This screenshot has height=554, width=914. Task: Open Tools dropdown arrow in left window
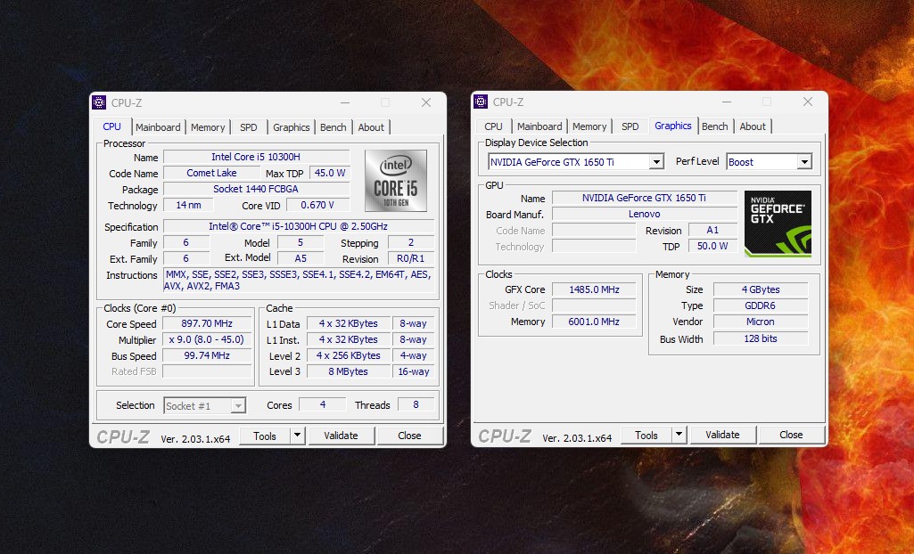click(x=297, y=436)
